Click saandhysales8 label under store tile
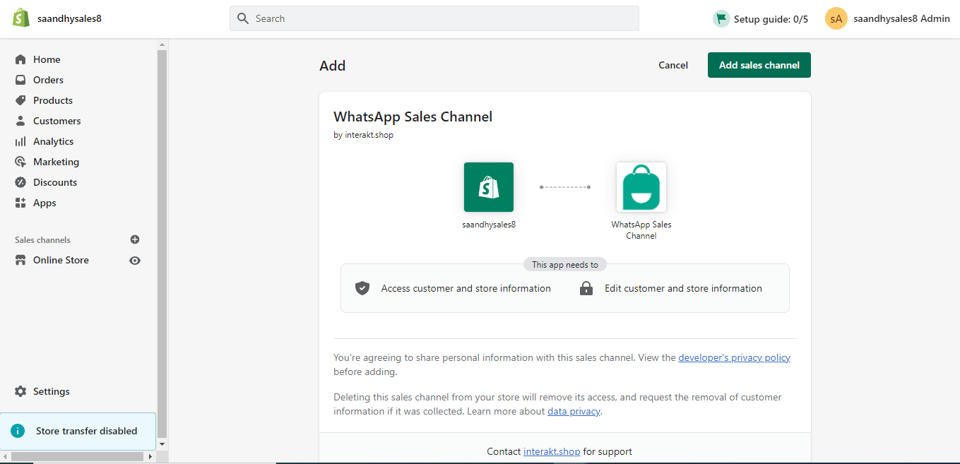This screenshot has height=464, width=960. pyautogui.click(x=489, y=225)
